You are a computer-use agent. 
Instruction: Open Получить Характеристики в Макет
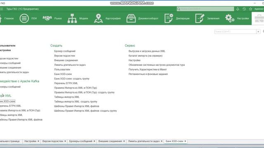point(148,69)
